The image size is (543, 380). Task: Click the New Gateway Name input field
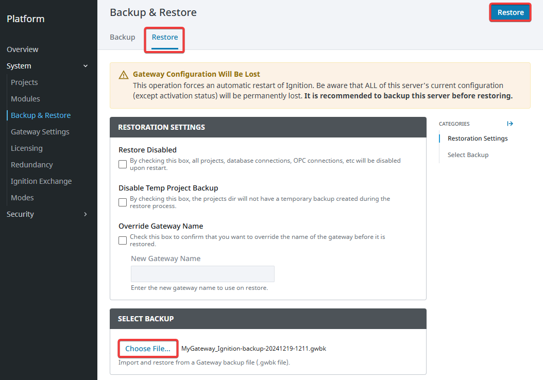click(202, 273)
